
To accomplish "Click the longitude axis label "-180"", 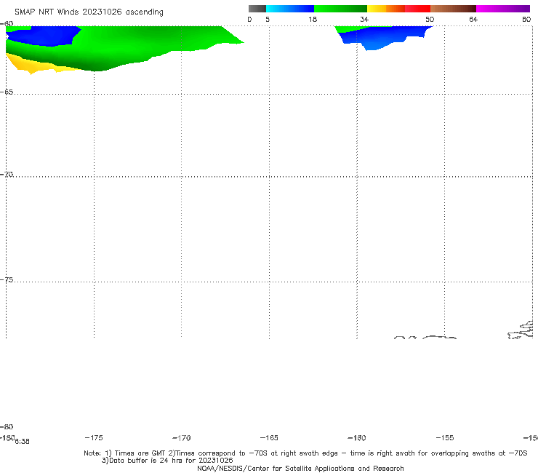I will click(x=7, y=437).
